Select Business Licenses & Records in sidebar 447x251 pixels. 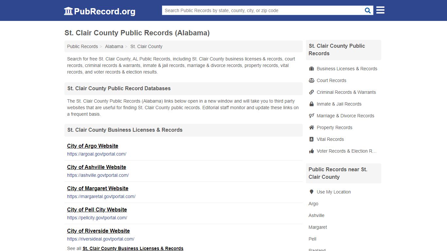pos(347,69)
